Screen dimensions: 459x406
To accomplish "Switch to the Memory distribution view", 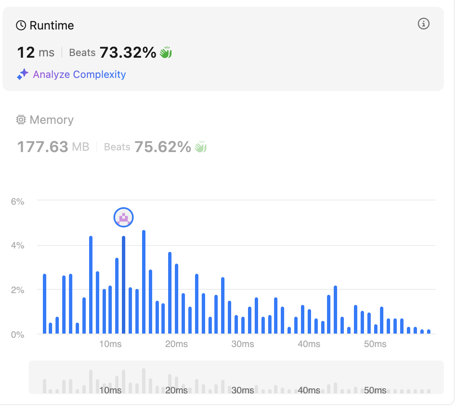I will click(51, 120).
